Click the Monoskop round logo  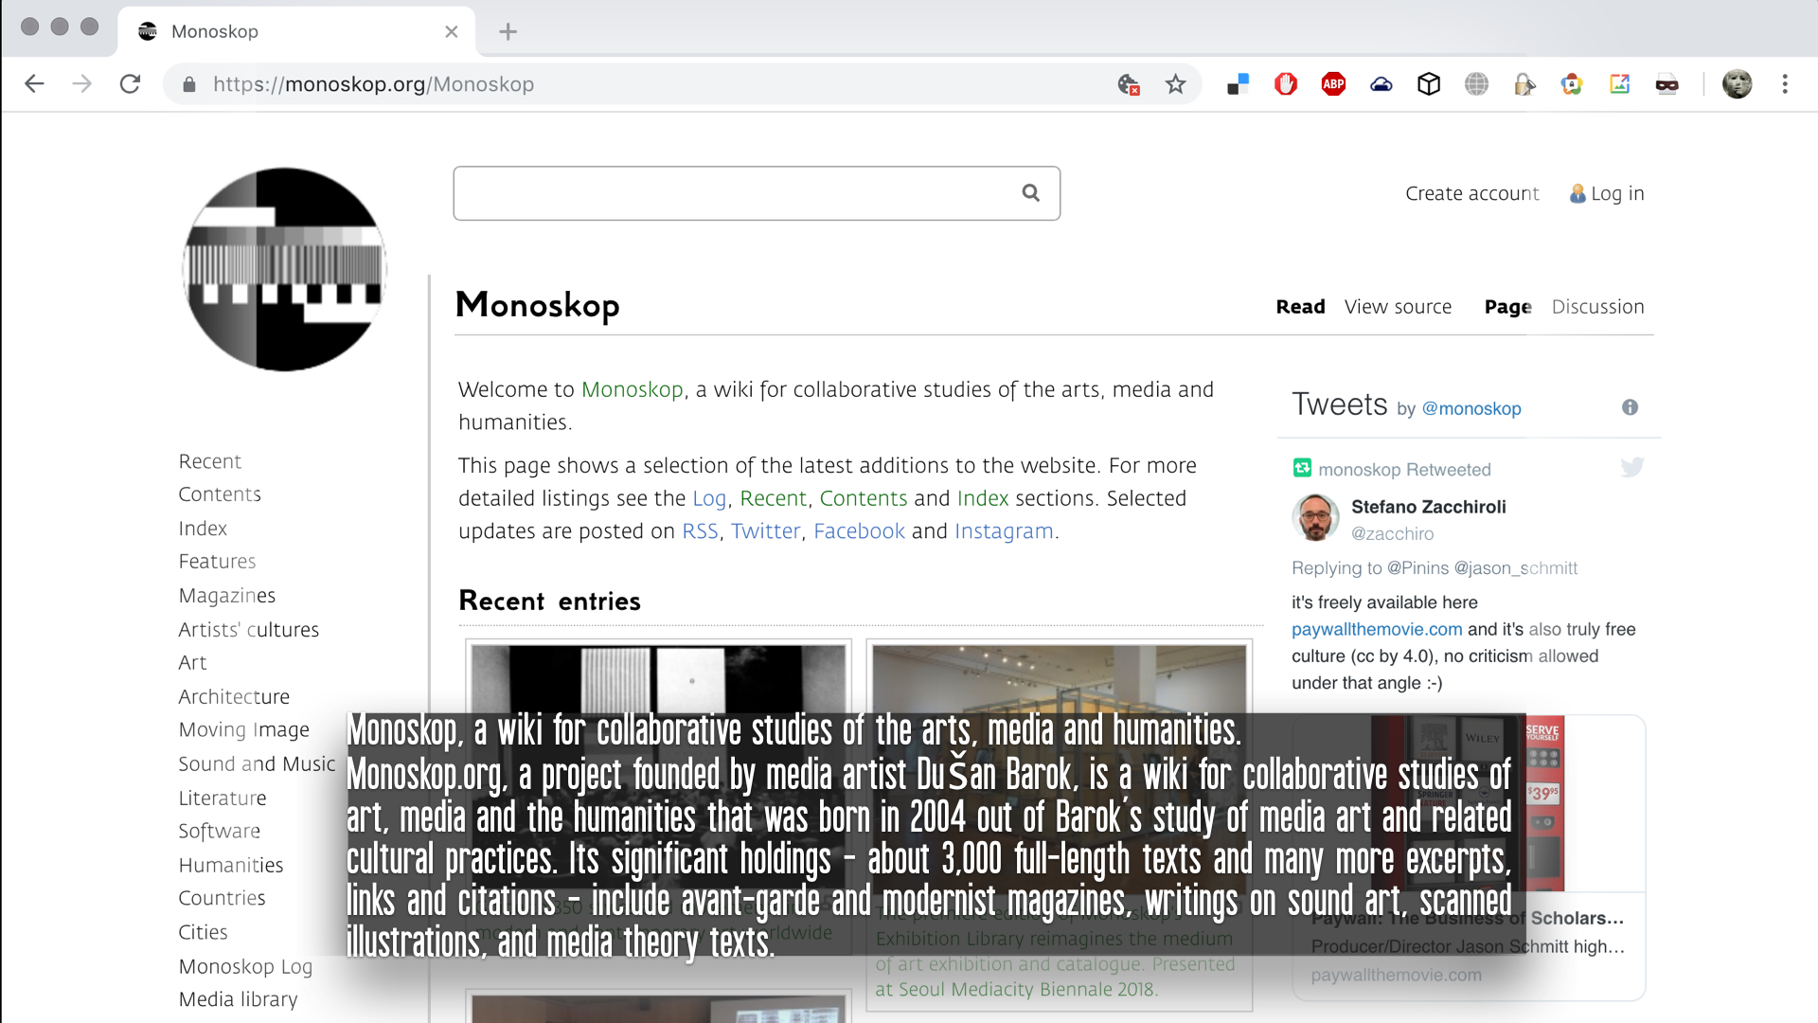pyautogui.click(x=284, y=270)
